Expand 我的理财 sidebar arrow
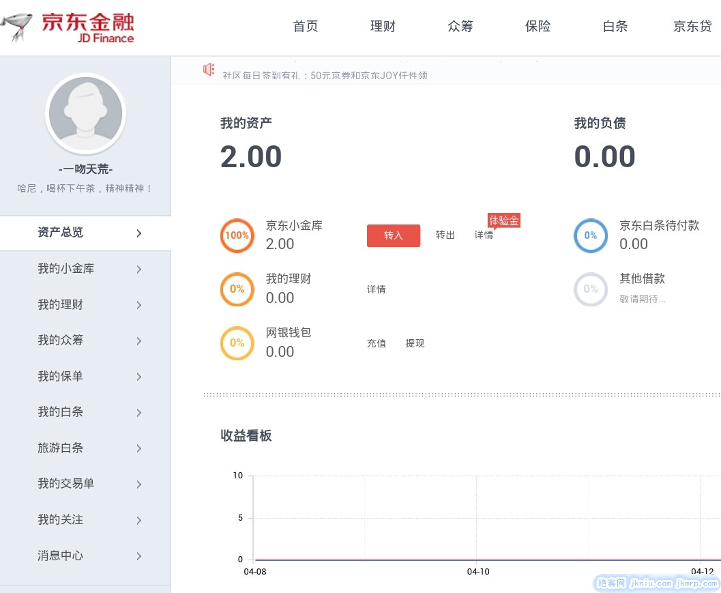The width and height of the screenshot is (721, 593). pos(138,305)
